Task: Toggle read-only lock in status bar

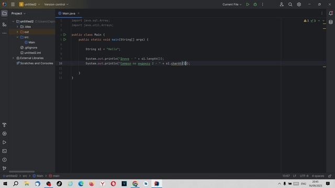Action: 330,176
